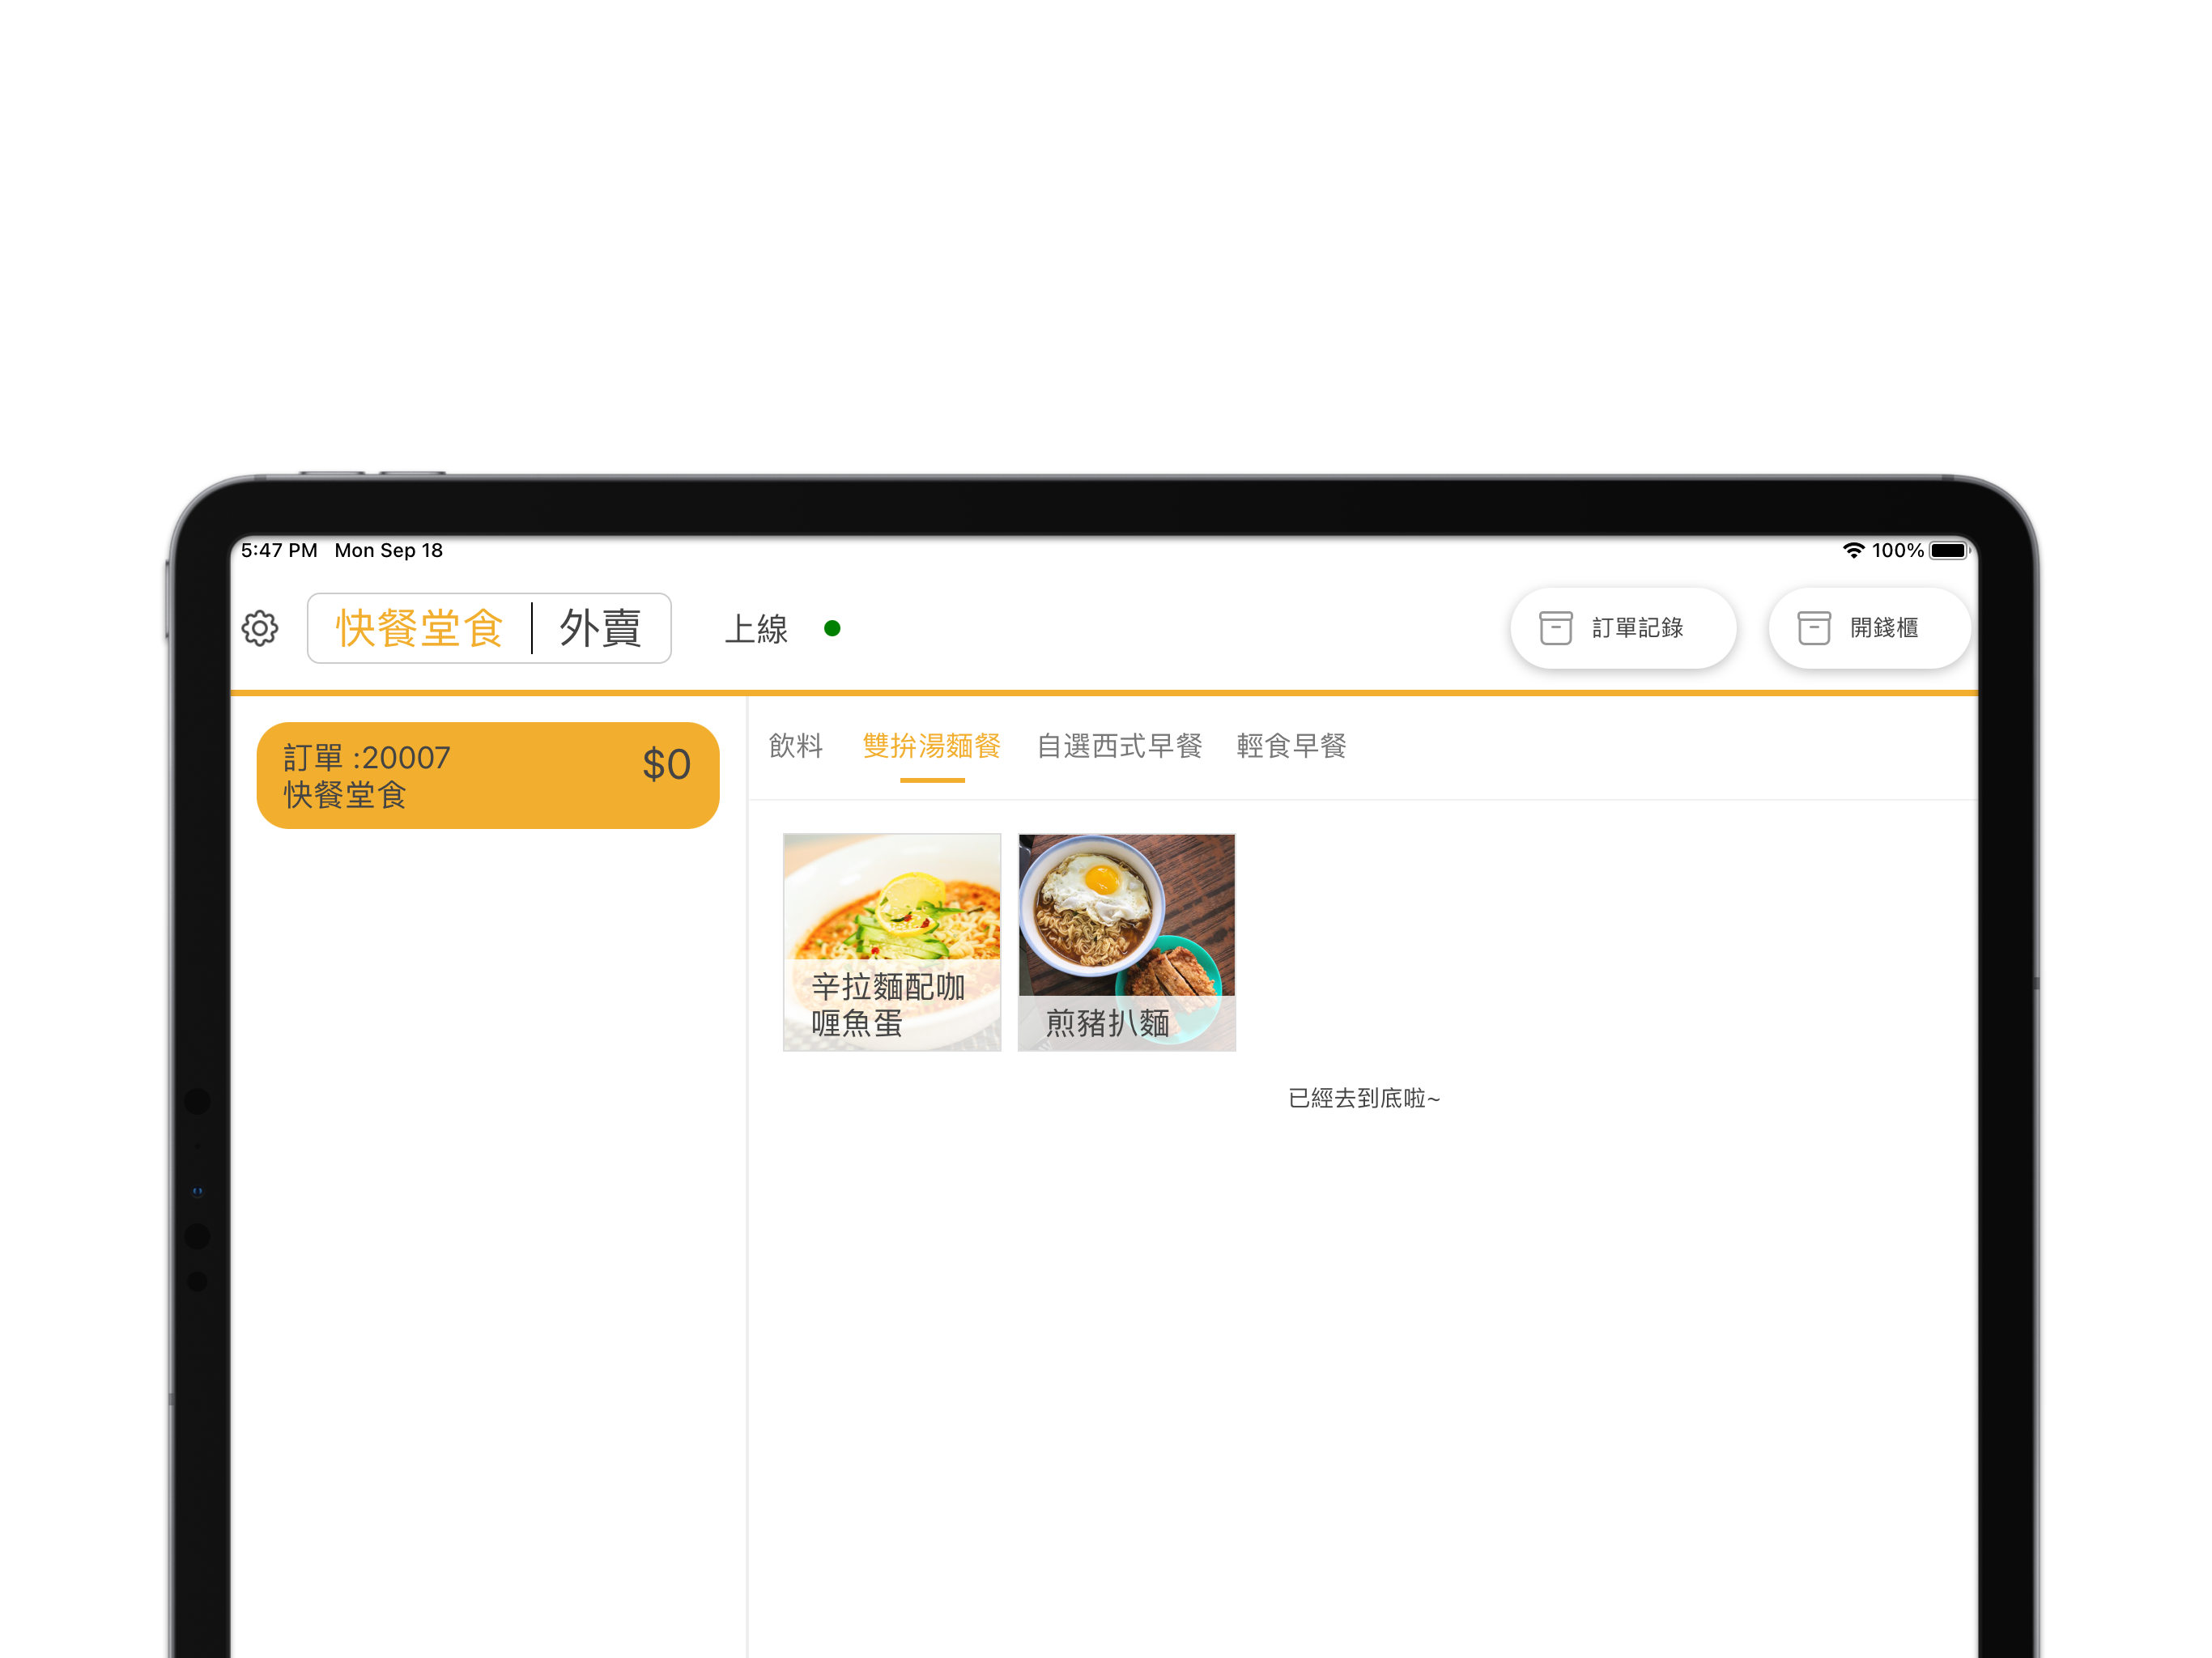Toggle the 上線 online status label
The width and height of the screenshot is (2212, 1658).
click(x=756, y=629)
